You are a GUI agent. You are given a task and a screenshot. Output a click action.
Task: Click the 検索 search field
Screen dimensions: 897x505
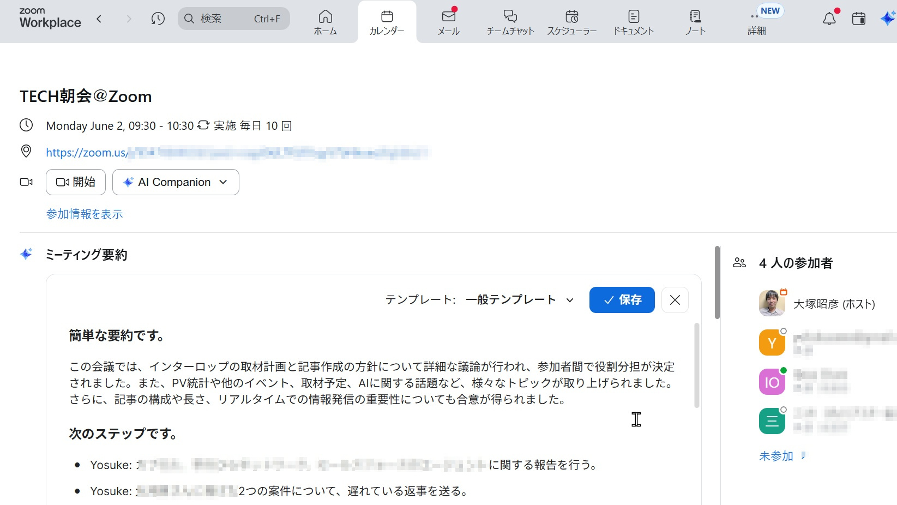[x=234, y=19]
